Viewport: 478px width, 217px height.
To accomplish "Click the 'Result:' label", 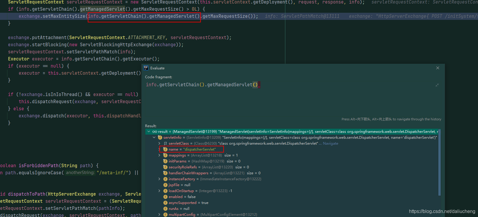I will pos(151,126).
